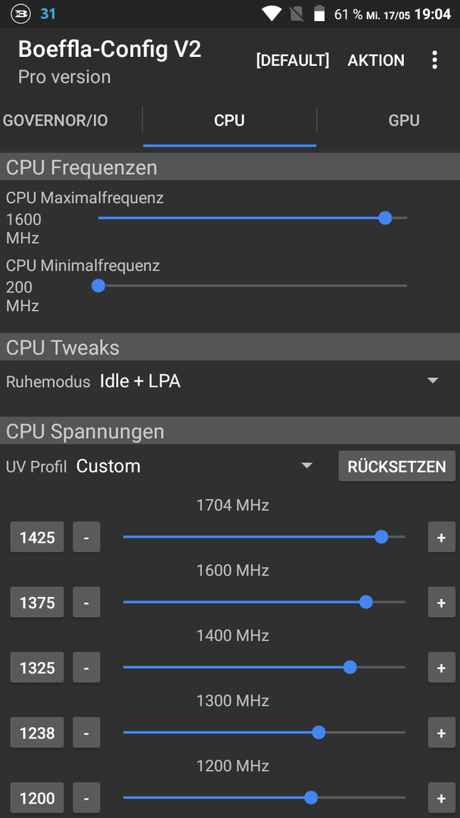
Task: Switch to the GOVERNOR/IO tab
Action: (55, 120)
